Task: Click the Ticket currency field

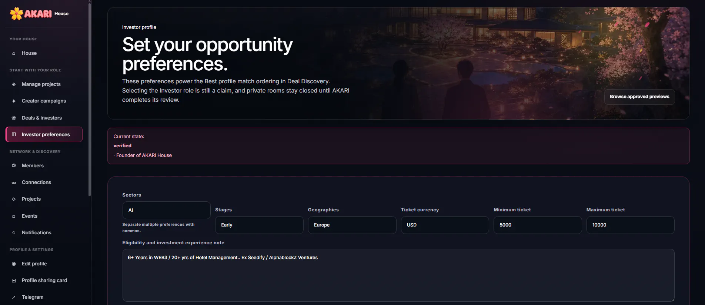Action: point(445,225)
